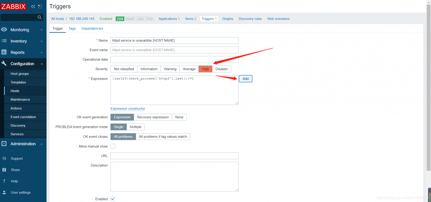This screenshot has height=202, width=431.
Task: Select All problems if tag values match
Action: [x=163, y=137]
